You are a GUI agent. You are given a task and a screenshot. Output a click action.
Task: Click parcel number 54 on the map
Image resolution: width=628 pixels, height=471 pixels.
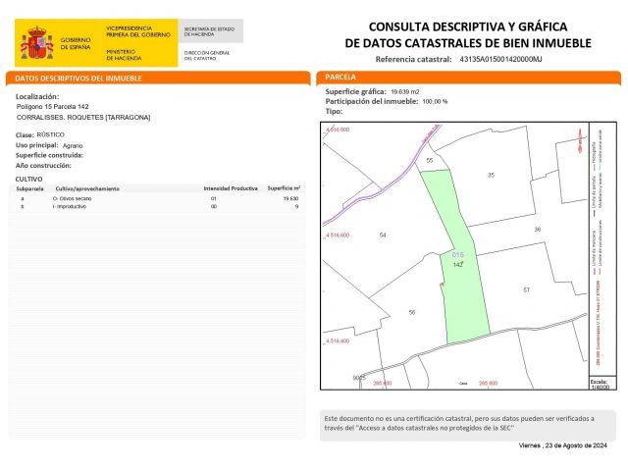[x=383, y=235]
